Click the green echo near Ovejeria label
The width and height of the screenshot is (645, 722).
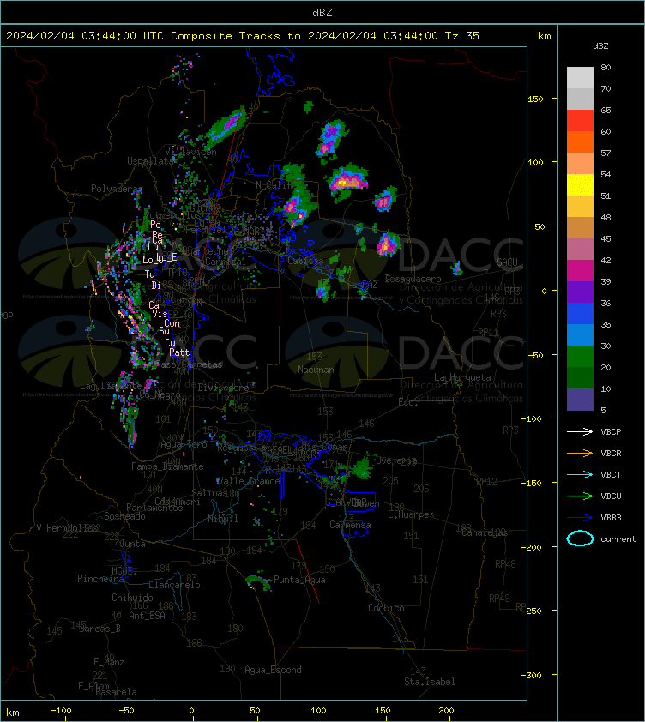(x=362, y=467)
